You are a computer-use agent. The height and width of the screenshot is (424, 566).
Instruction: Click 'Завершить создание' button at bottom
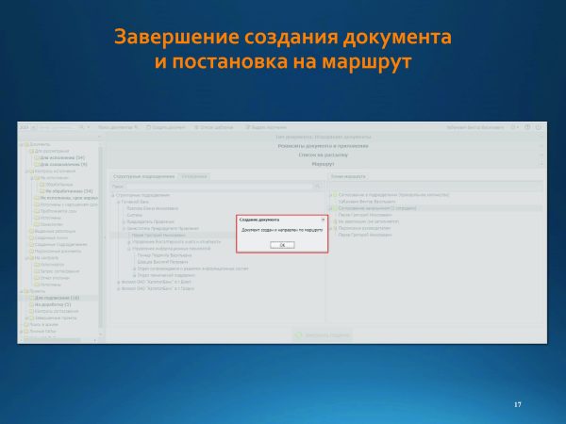tap(325, 334)
